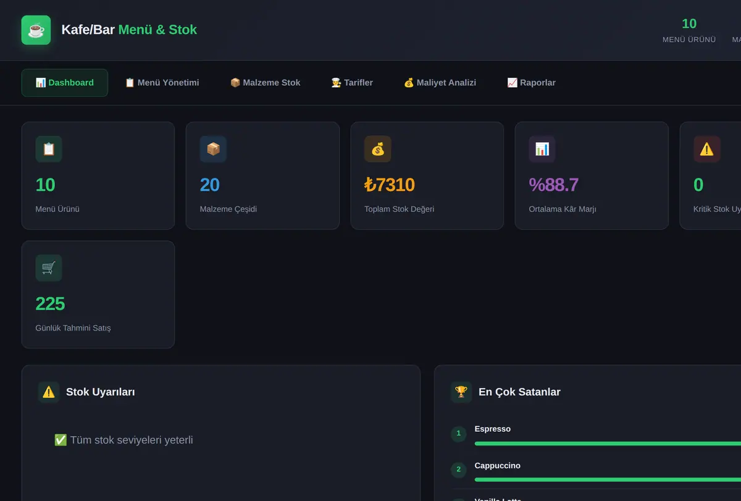This screenshot has height=501, width=741.
Task: Click the warning icon on Kritik Stok card
Action: coord(706,149)
